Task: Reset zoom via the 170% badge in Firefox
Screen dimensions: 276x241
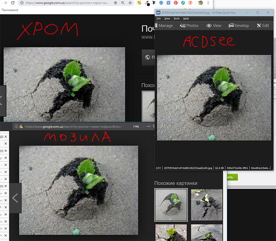Action: pyautogui.click(x=136, y=127)
